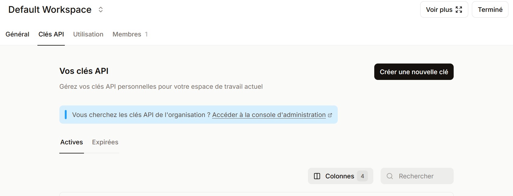
Task: Click the magnifying glass search icon
Action: click(389, 176)
